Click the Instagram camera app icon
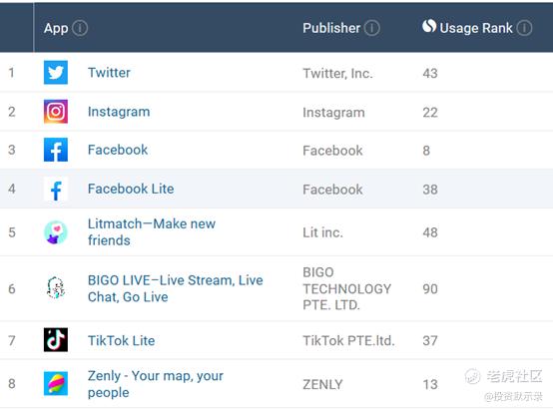The width and height of the screenshot is (553, 409). pos(56,112)
